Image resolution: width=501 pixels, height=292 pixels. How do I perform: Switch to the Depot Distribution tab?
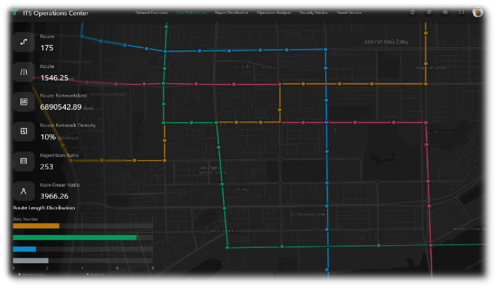231,13
